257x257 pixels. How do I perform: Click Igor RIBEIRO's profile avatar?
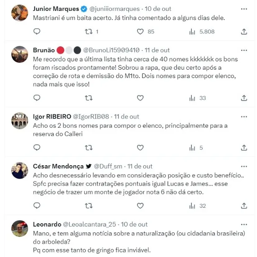tap(20, 121)
